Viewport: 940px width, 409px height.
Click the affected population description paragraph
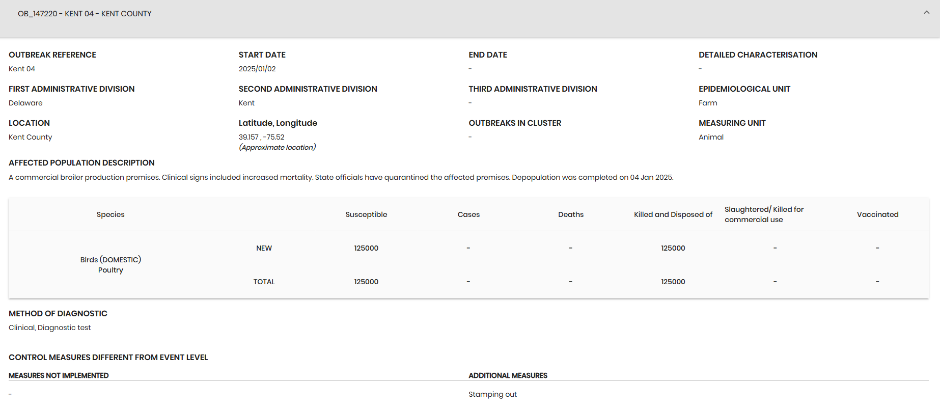pos(341,177)
